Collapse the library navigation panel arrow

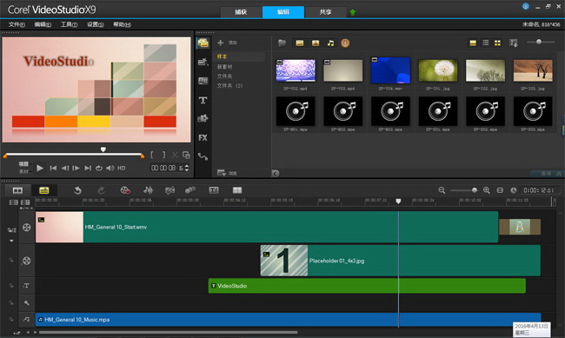click(x=276, y=173)
